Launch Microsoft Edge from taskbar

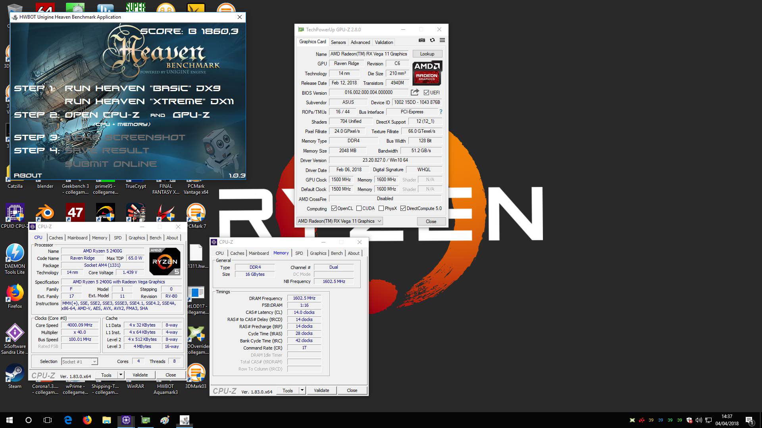[68, 420]
